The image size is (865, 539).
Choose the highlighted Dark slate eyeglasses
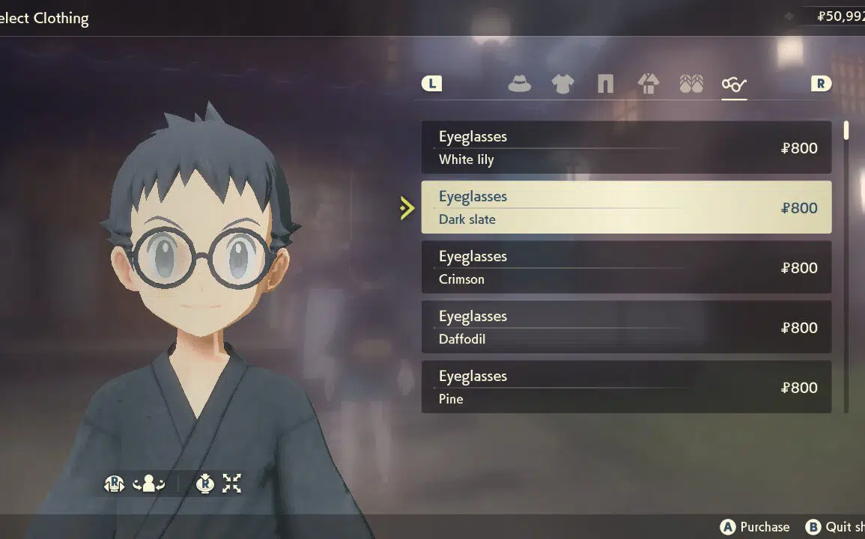[626, 207]
